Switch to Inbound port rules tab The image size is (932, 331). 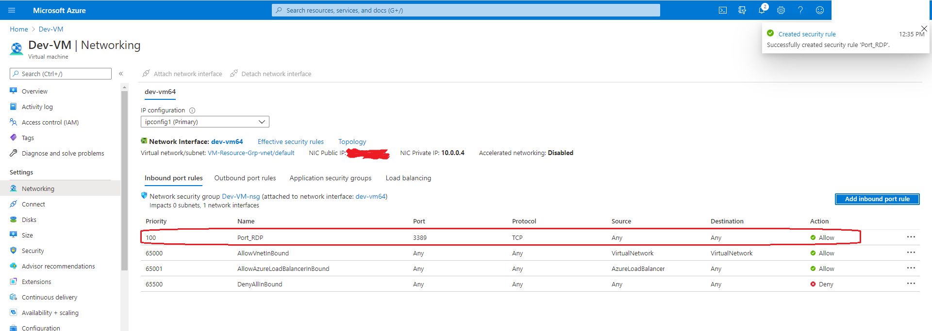pyautogui.click(x=174, y=178)
